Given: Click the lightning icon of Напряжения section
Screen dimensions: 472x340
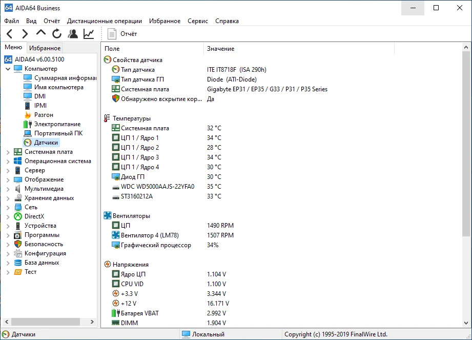Looking at the screenshot, I should 108,265.
